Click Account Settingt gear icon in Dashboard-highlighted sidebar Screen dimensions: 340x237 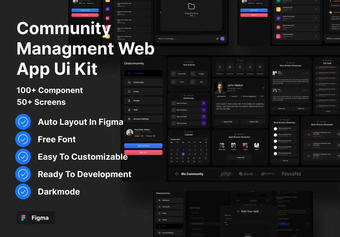(129, 119)
